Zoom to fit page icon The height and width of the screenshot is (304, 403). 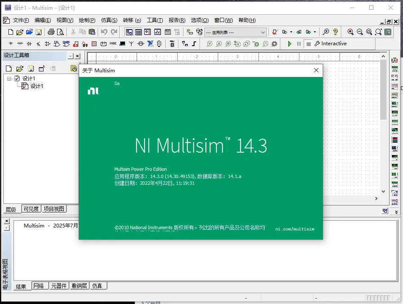click(x=378, y=32)
